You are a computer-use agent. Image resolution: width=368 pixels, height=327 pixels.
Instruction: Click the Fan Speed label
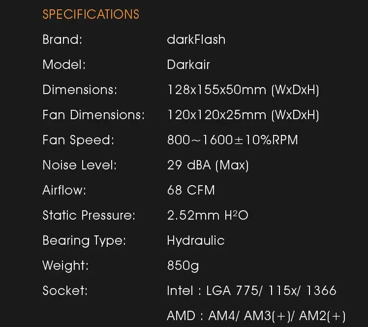[x=78, y=140]
